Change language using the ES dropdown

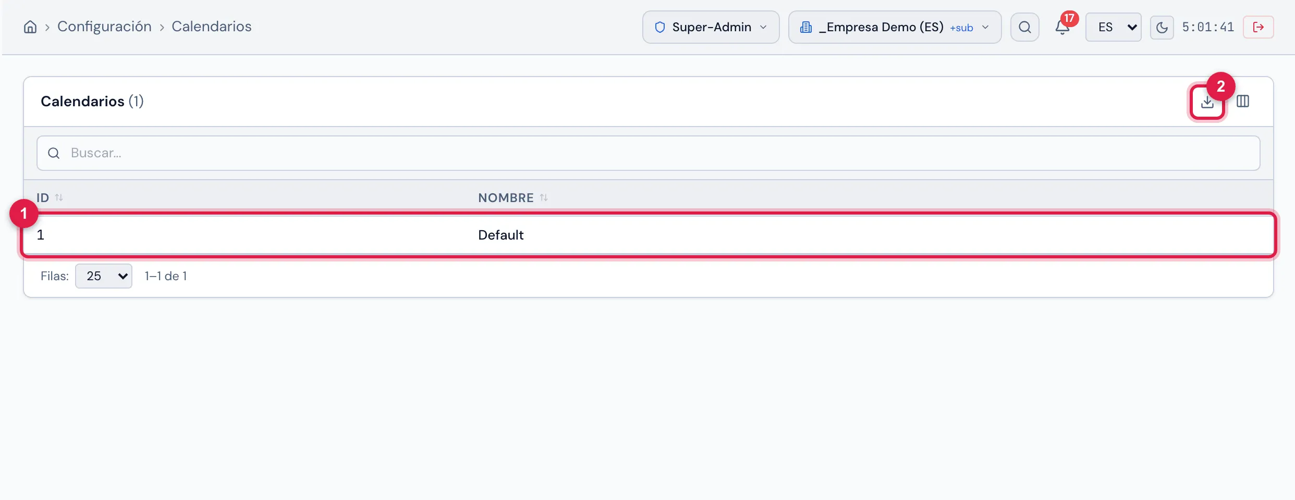[1113, 27]
